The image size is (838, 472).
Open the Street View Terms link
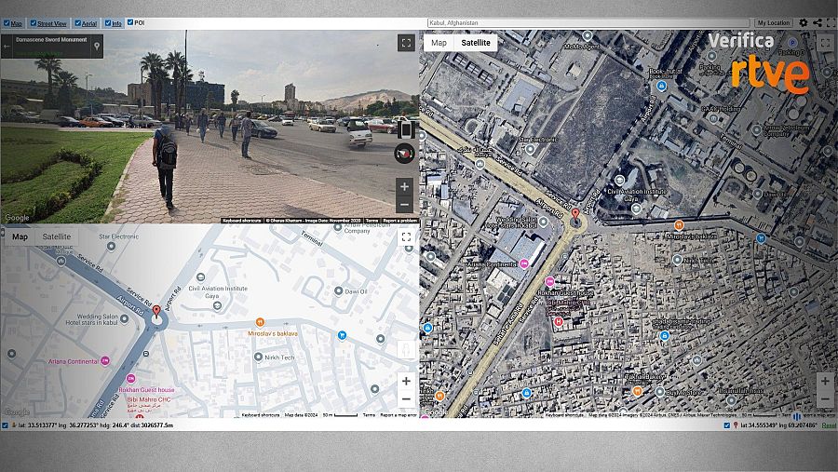[372, 221]
